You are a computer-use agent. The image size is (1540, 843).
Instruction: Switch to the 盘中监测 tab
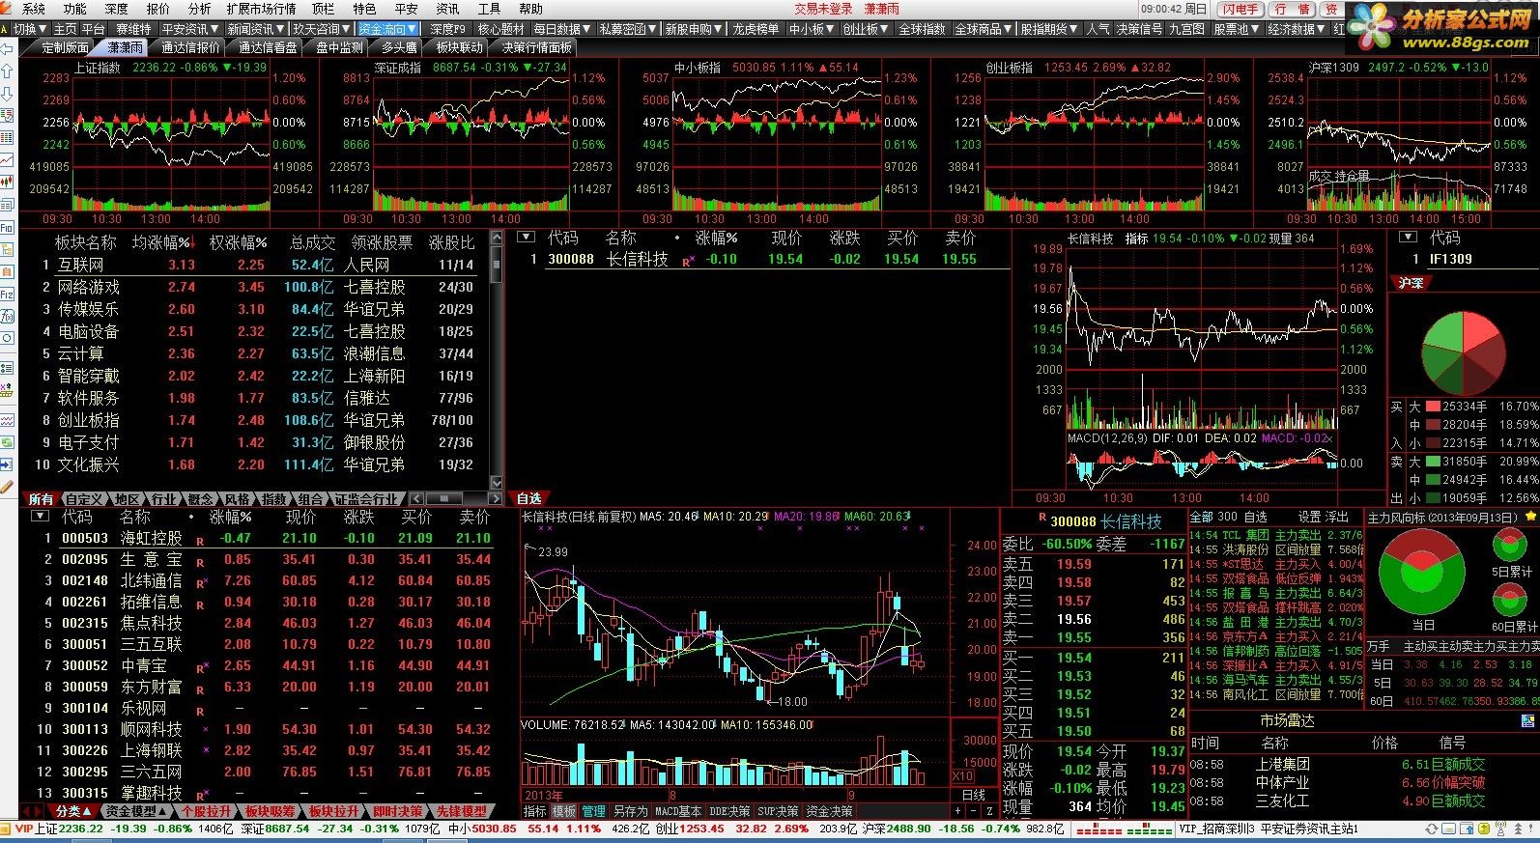click(x=339, y=47)
